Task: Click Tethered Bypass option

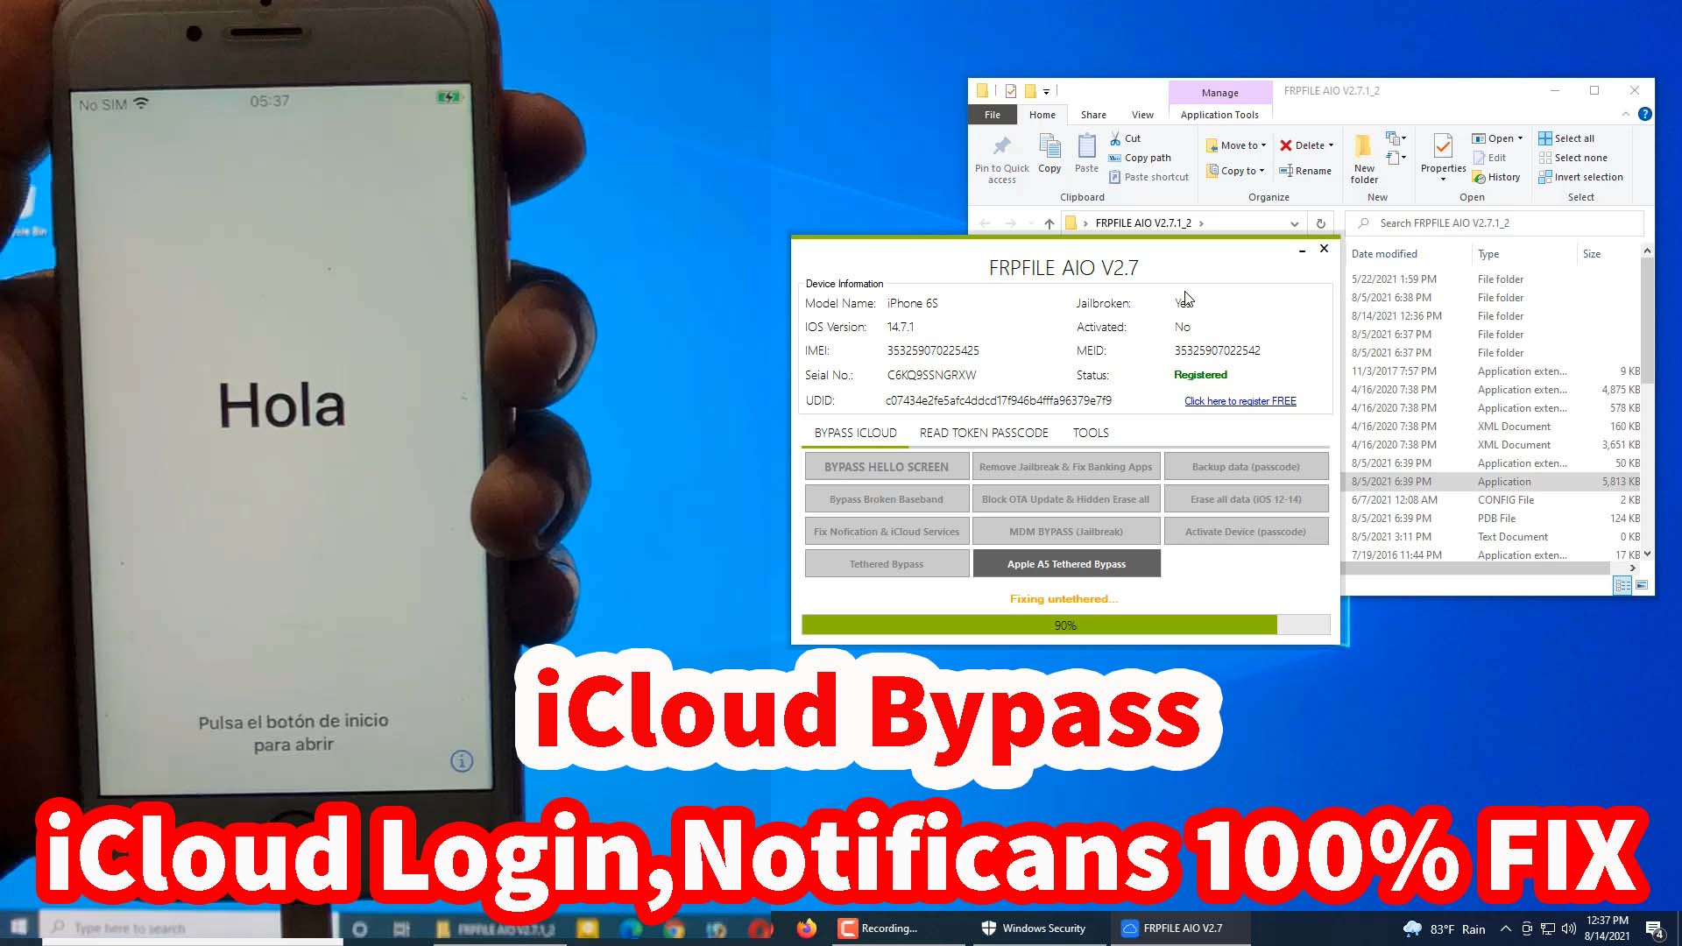Action: [886, 562]
